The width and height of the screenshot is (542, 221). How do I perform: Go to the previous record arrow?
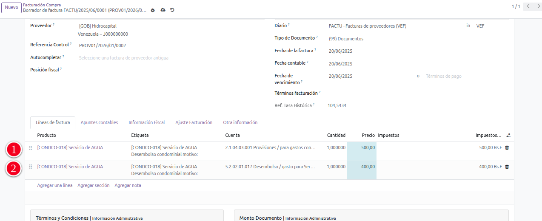tap(528, 6)
